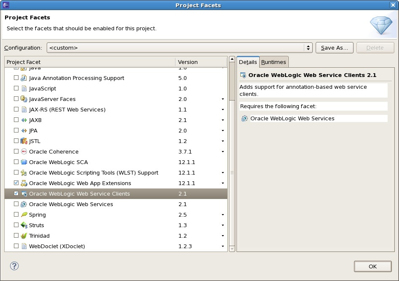Open WebDoclet (XDoclet) version dropdown arrow
The width and height of the screenshot is (399, 281).
223,247
